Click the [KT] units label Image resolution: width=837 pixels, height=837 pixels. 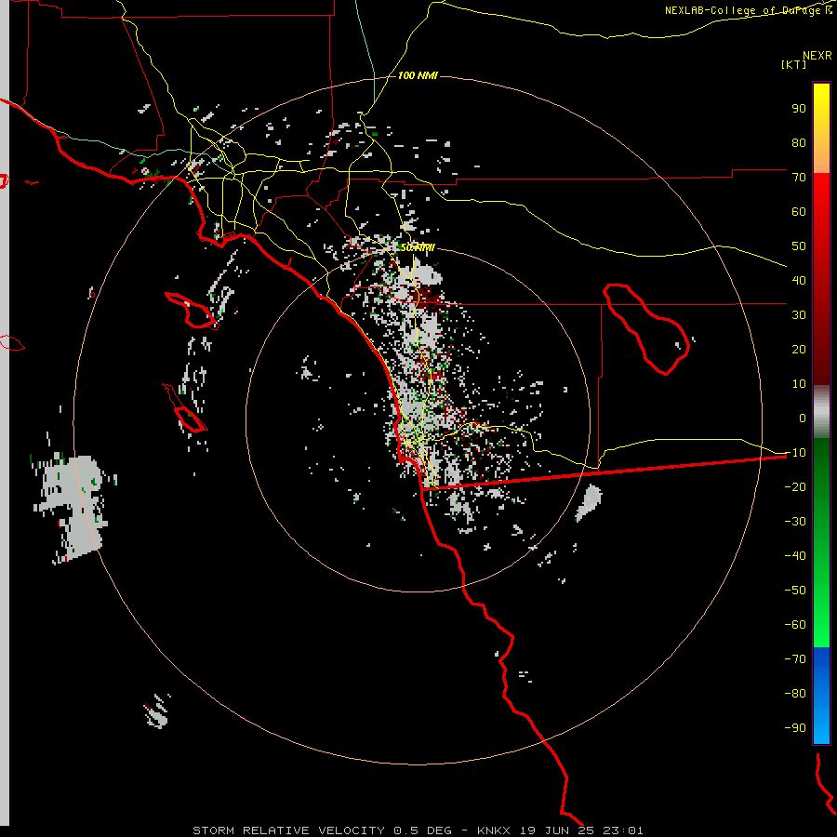[794, 64]
